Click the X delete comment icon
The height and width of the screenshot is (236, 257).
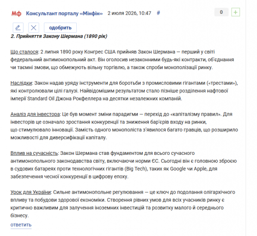[34, 28]
